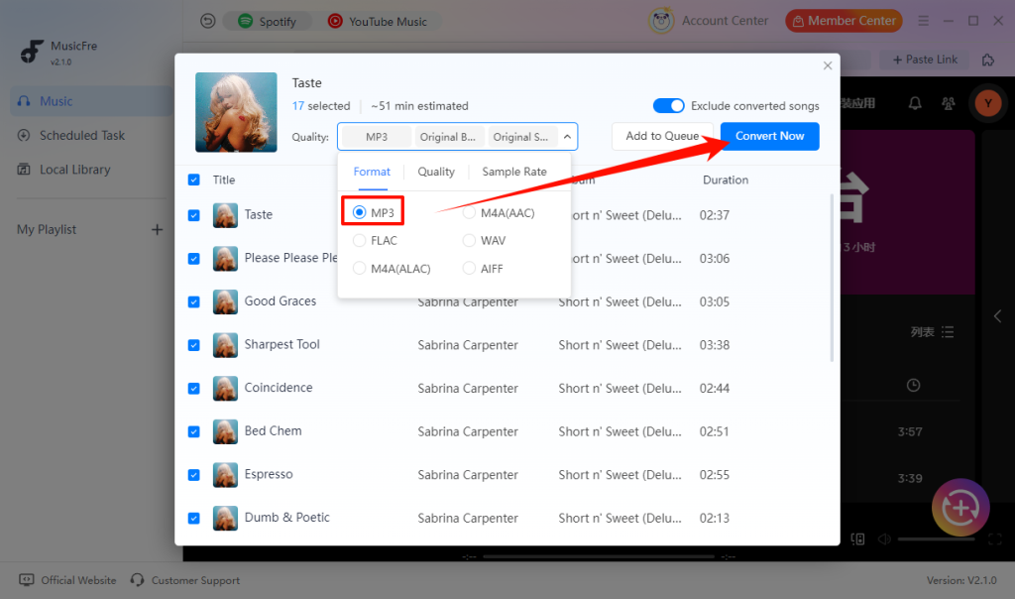Uncheck the Espresso checkbox
This screenshot has width=1015, height=599.
point(193,475)
